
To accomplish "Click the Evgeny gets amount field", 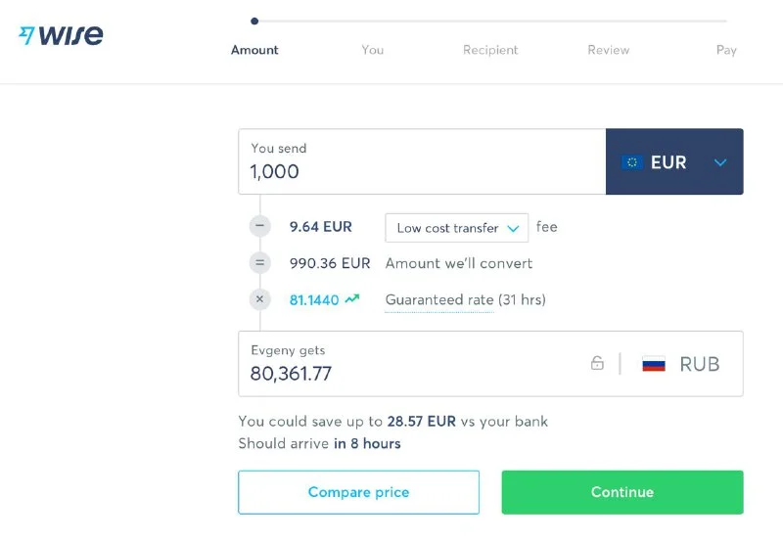I will 411,374.
